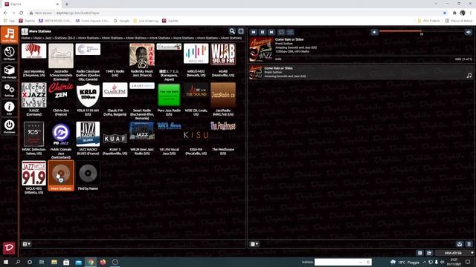Select the WJAB 90.9 FM station thumbnail
The width and height of the screenshot is (476, 267).
223,54
